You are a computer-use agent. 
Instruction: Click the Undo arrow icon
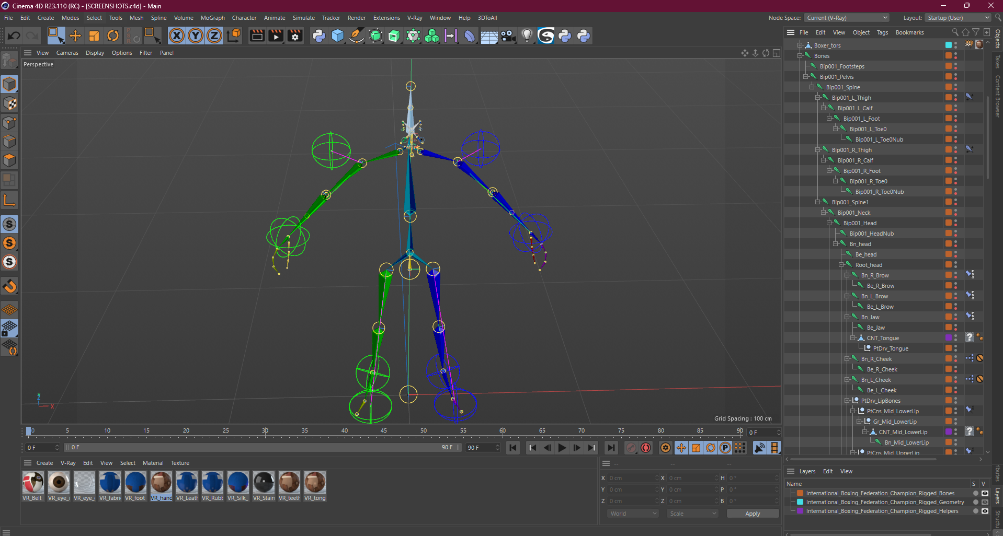(14, 36)
